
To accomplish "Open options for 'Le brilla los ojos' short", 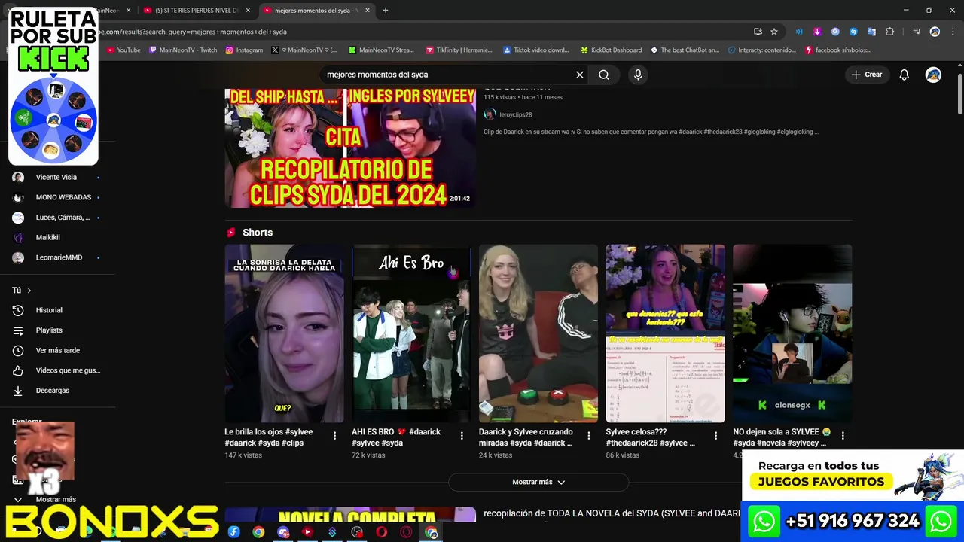I will (x=334, y=435).
